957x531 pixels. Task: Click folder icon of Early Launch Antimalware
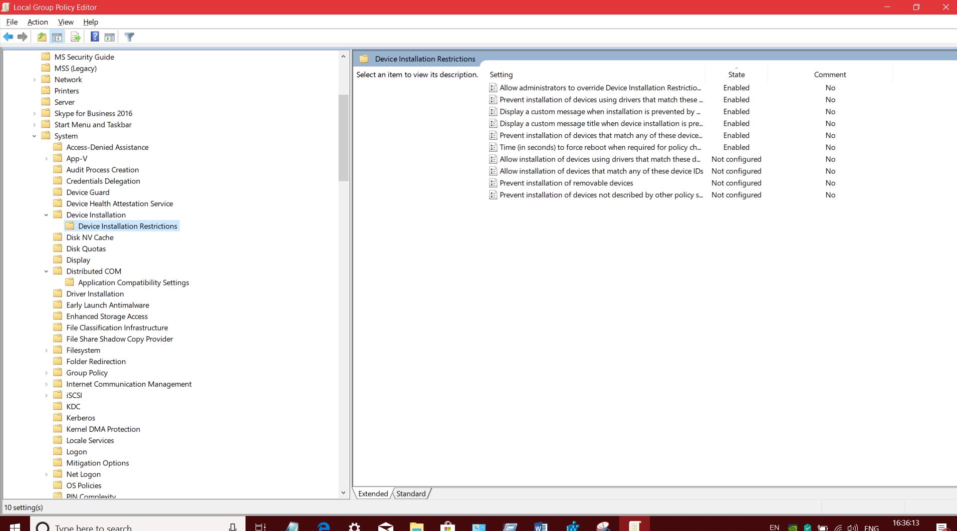point(58,305)
